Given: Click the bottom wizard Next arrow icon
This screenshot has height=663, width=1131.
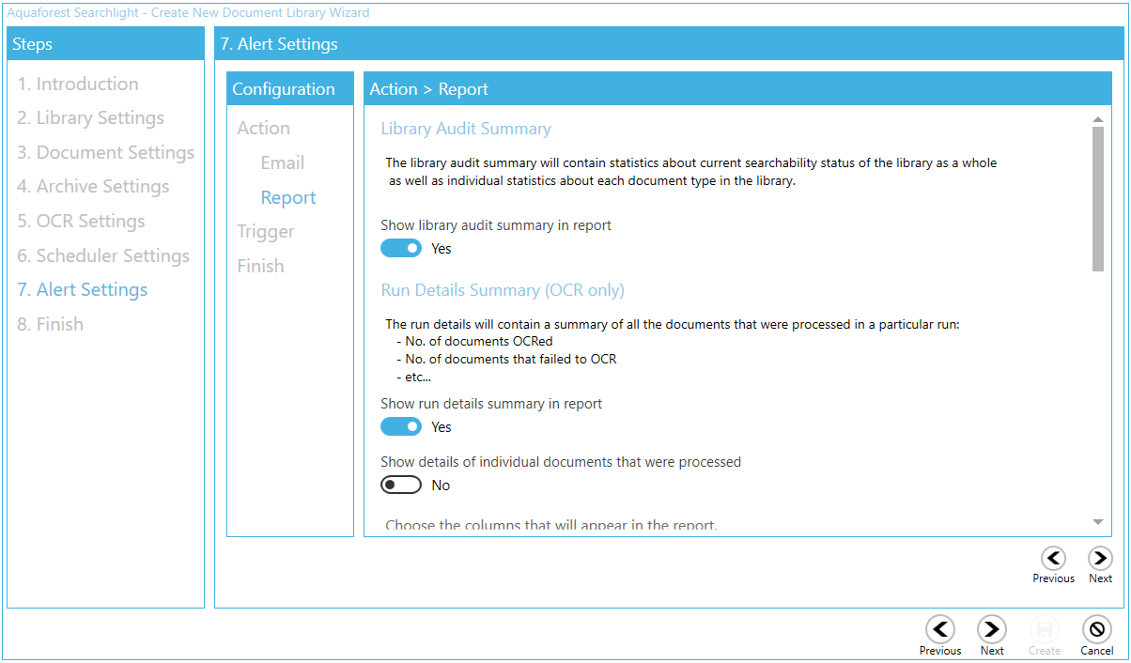Looking at the screenshot, I should pyautogui.click(x=992, y=629).
